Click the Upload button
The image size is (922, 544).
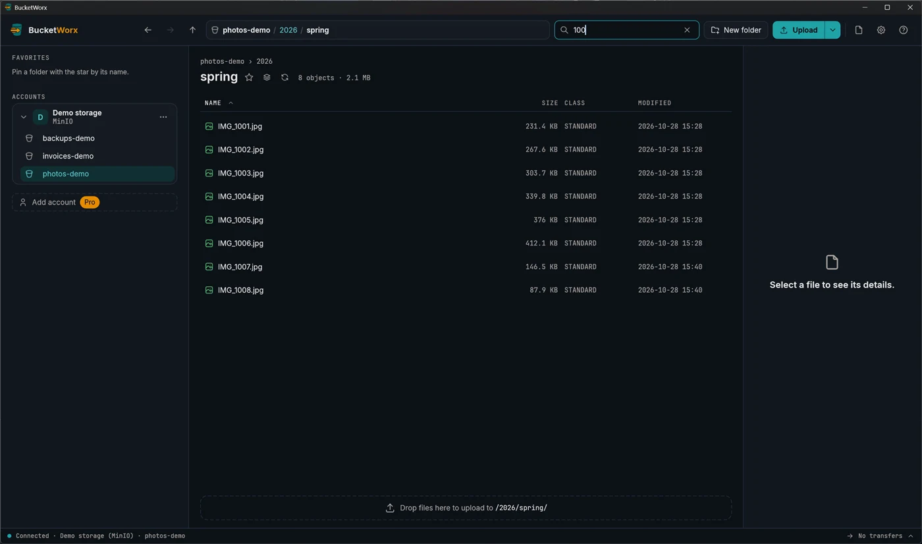click(798, 30)
